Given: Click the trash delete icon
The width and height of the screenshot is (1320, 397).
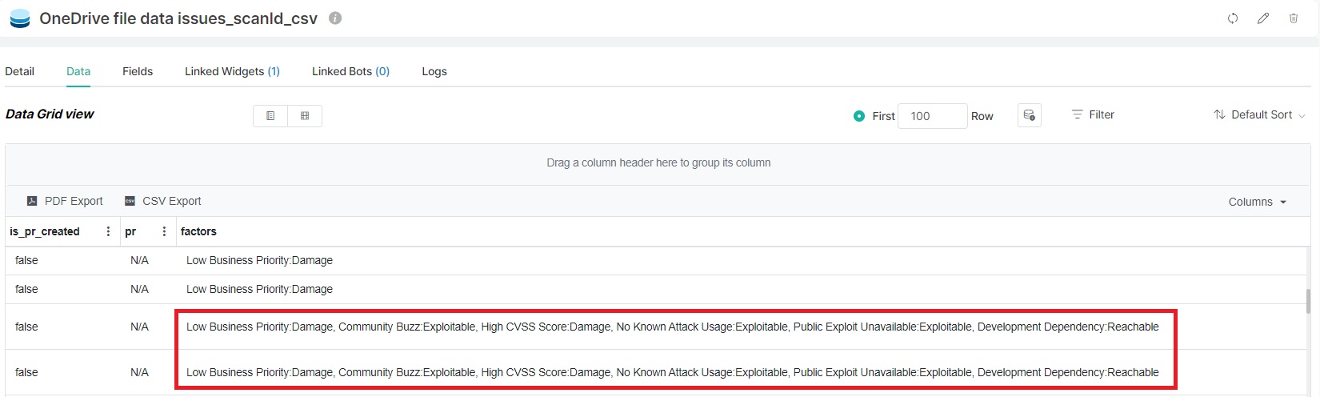Looking at the screenshot, I should 1294,18.
